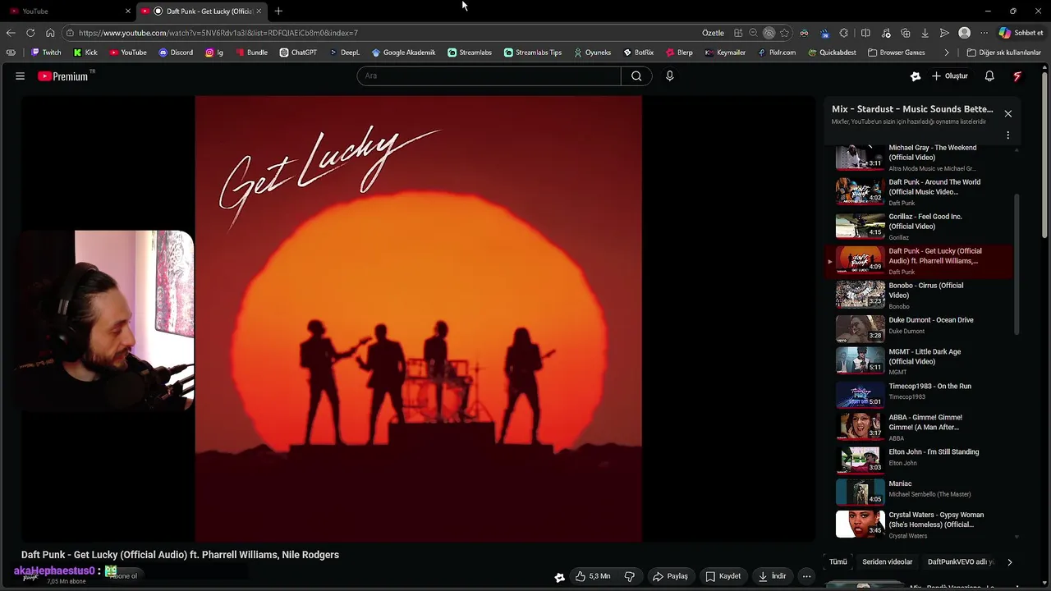Image resolution: width=1051 pixels, height=591 pixels.
Task: Play Michael Gray - The Weekend
Action: pyautogui.click(x=920, y=157)
